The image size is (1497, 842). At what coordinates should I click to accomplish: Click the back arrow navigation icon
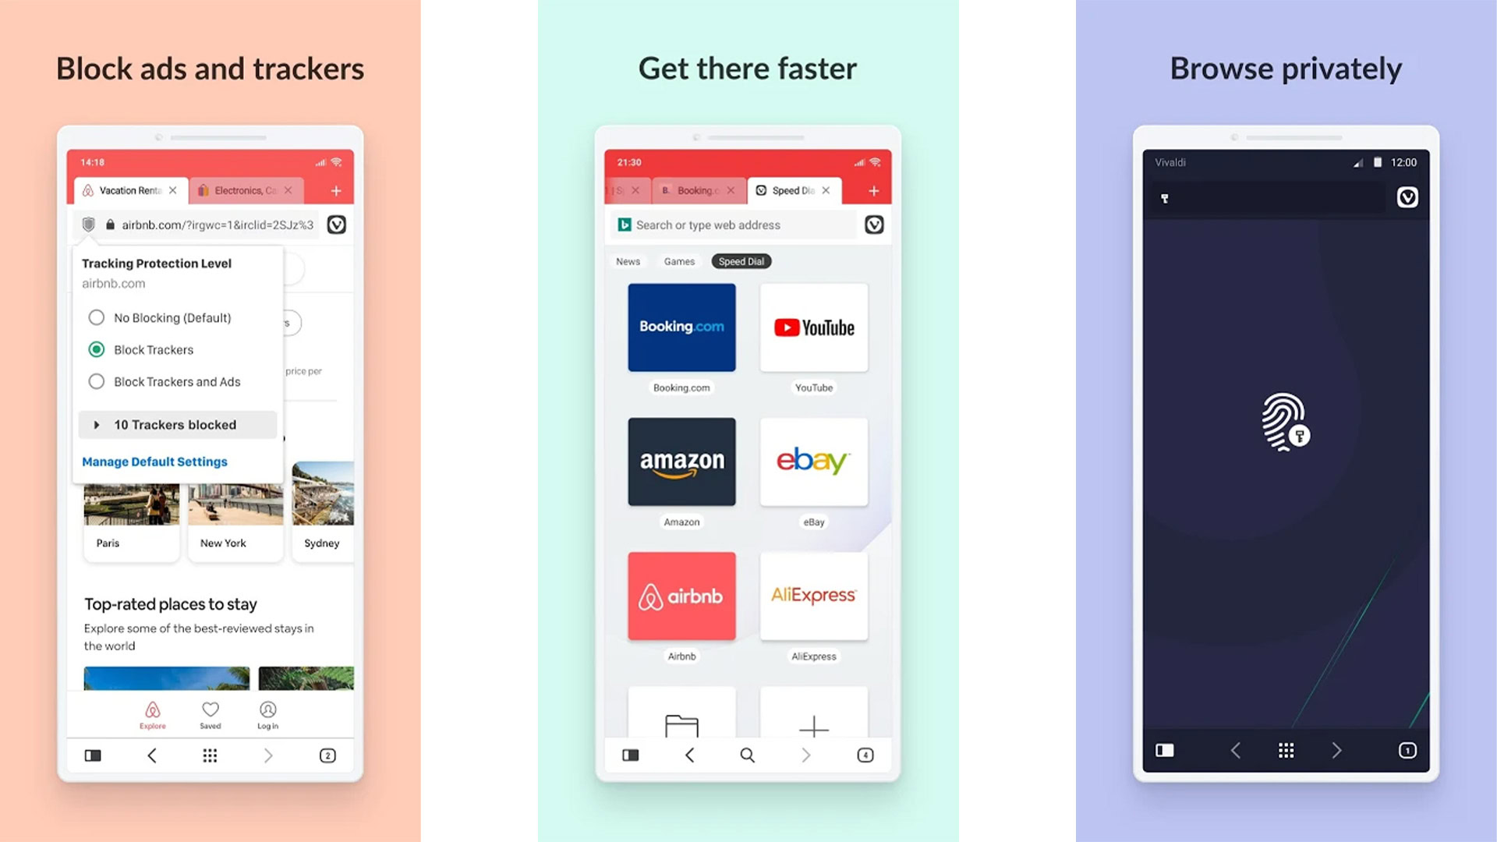pos(150,755)
